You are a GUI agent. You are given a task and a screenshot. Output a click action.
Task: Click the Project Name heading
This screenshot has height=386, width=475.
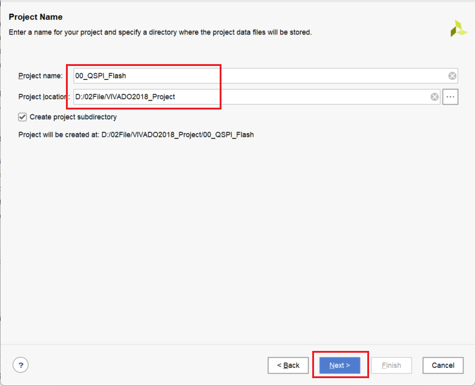(36, 17)
